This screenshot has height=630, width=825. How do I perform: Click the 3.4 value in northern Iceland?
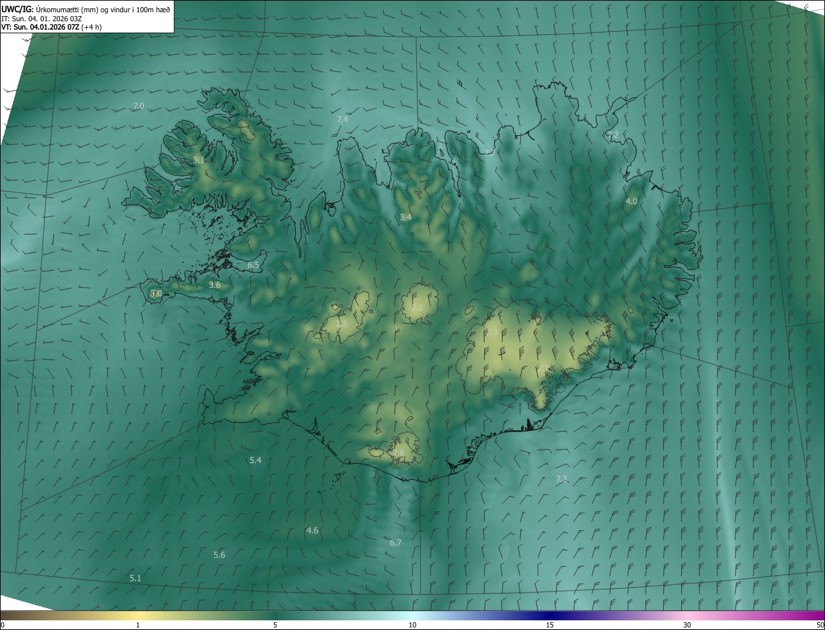(x=405, y=218)
